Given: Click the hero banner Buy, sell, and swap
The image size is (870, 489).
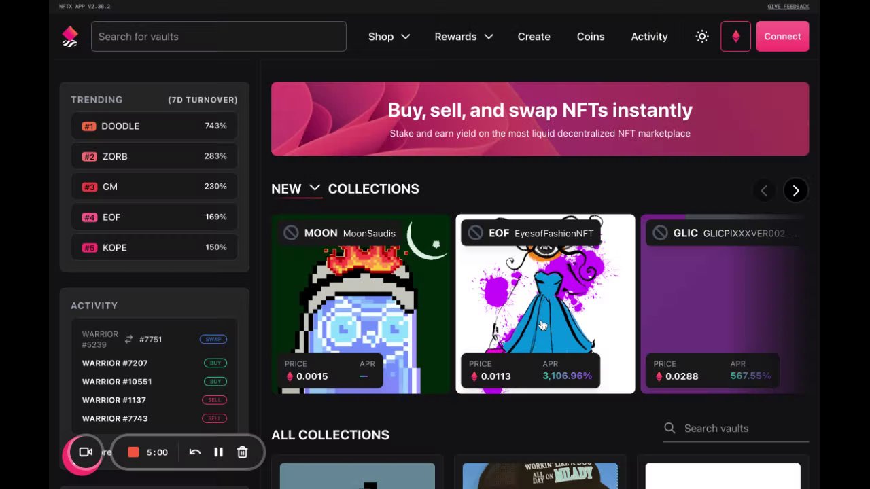Looking at the screenshot, I should coord(540,119).
